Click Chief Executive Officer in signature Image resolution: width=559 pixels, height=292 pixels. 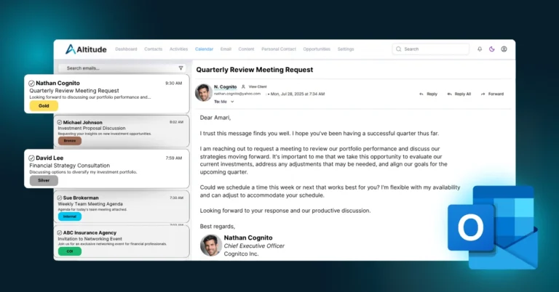click(254, 246)
